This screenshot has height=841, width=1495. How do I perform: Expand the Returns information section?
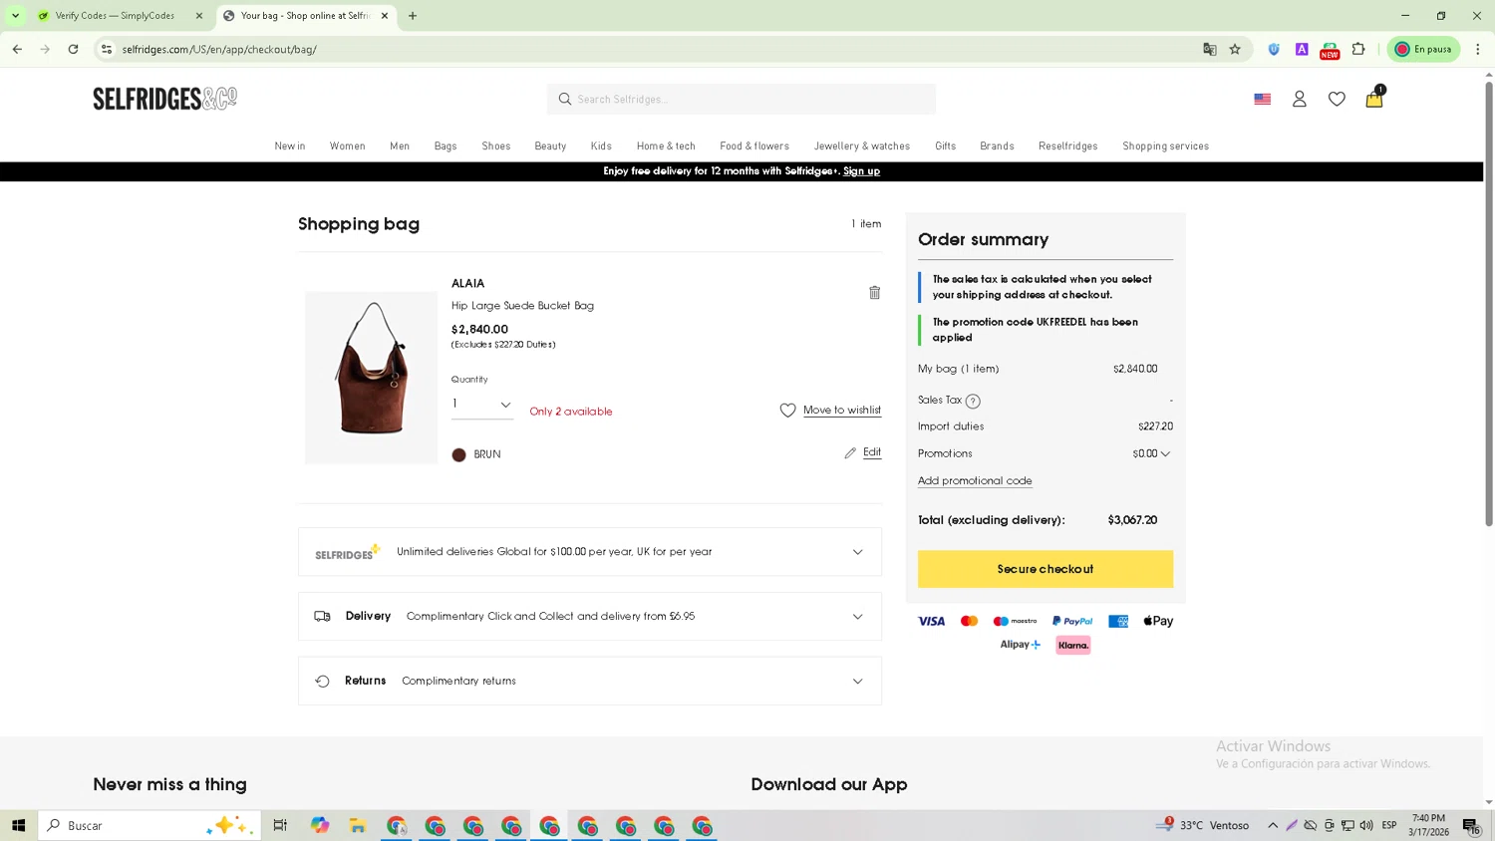click(x=857, y=682)
